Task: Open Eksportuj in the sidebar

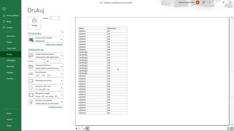Action: click(x=11, y=67)
